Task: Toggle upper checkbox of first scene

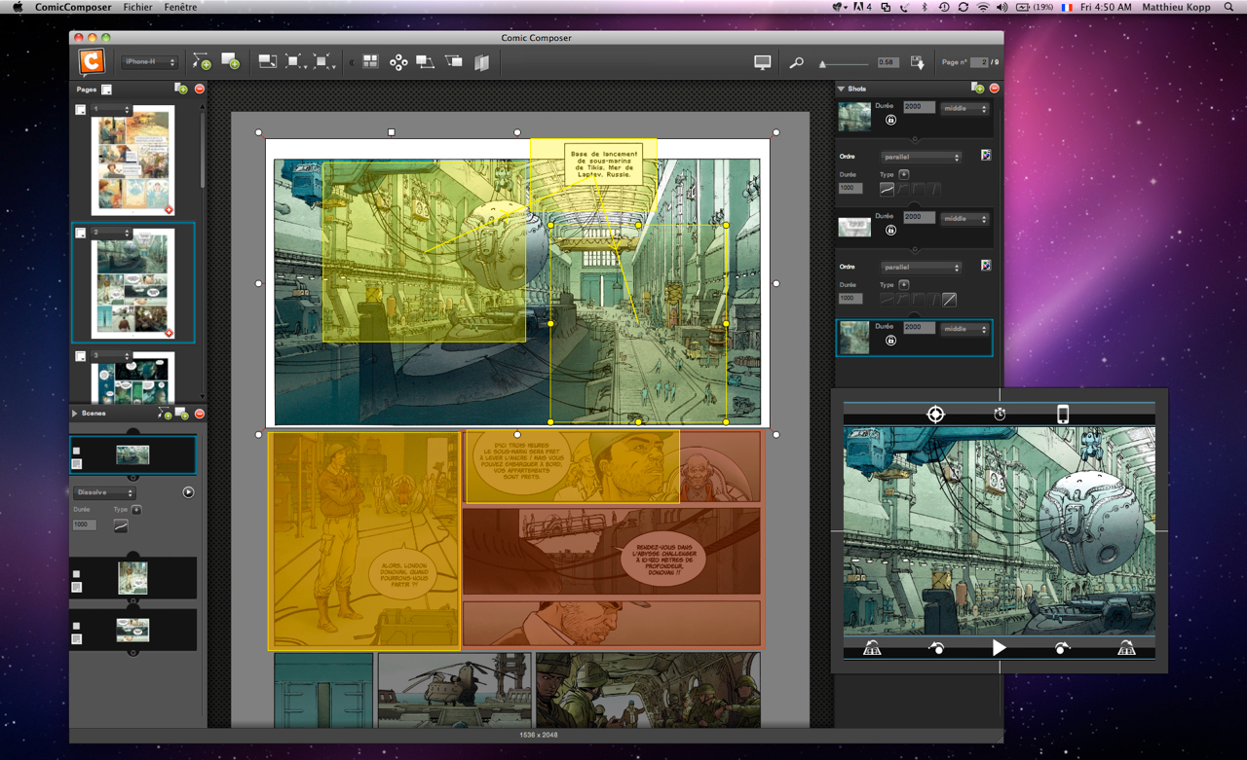Action: 77,452
